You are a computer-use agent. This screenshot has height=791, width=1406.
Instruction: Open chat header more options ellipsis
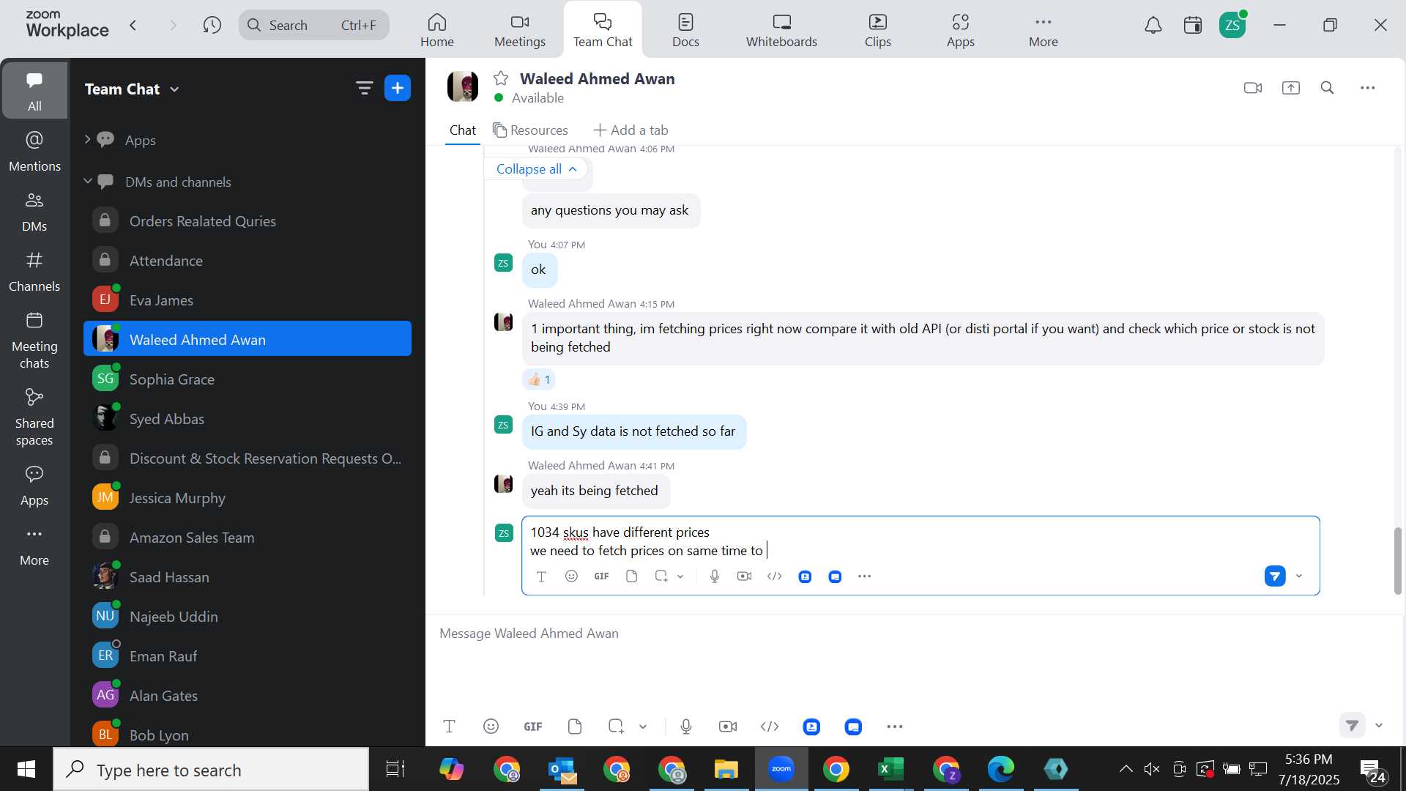coord(1368,88)
